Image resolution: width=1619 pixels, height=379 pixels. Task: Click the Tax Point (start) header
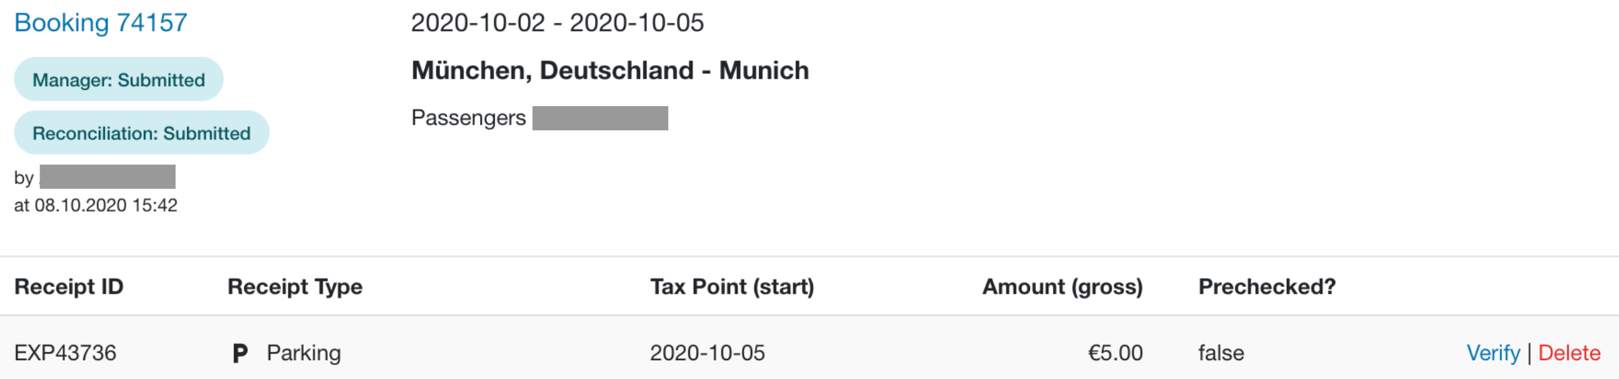point(732,287)
